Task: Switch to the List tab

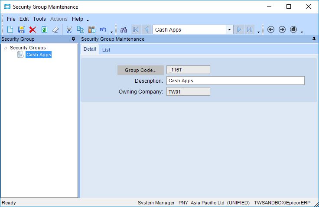Action: [106, 50]
